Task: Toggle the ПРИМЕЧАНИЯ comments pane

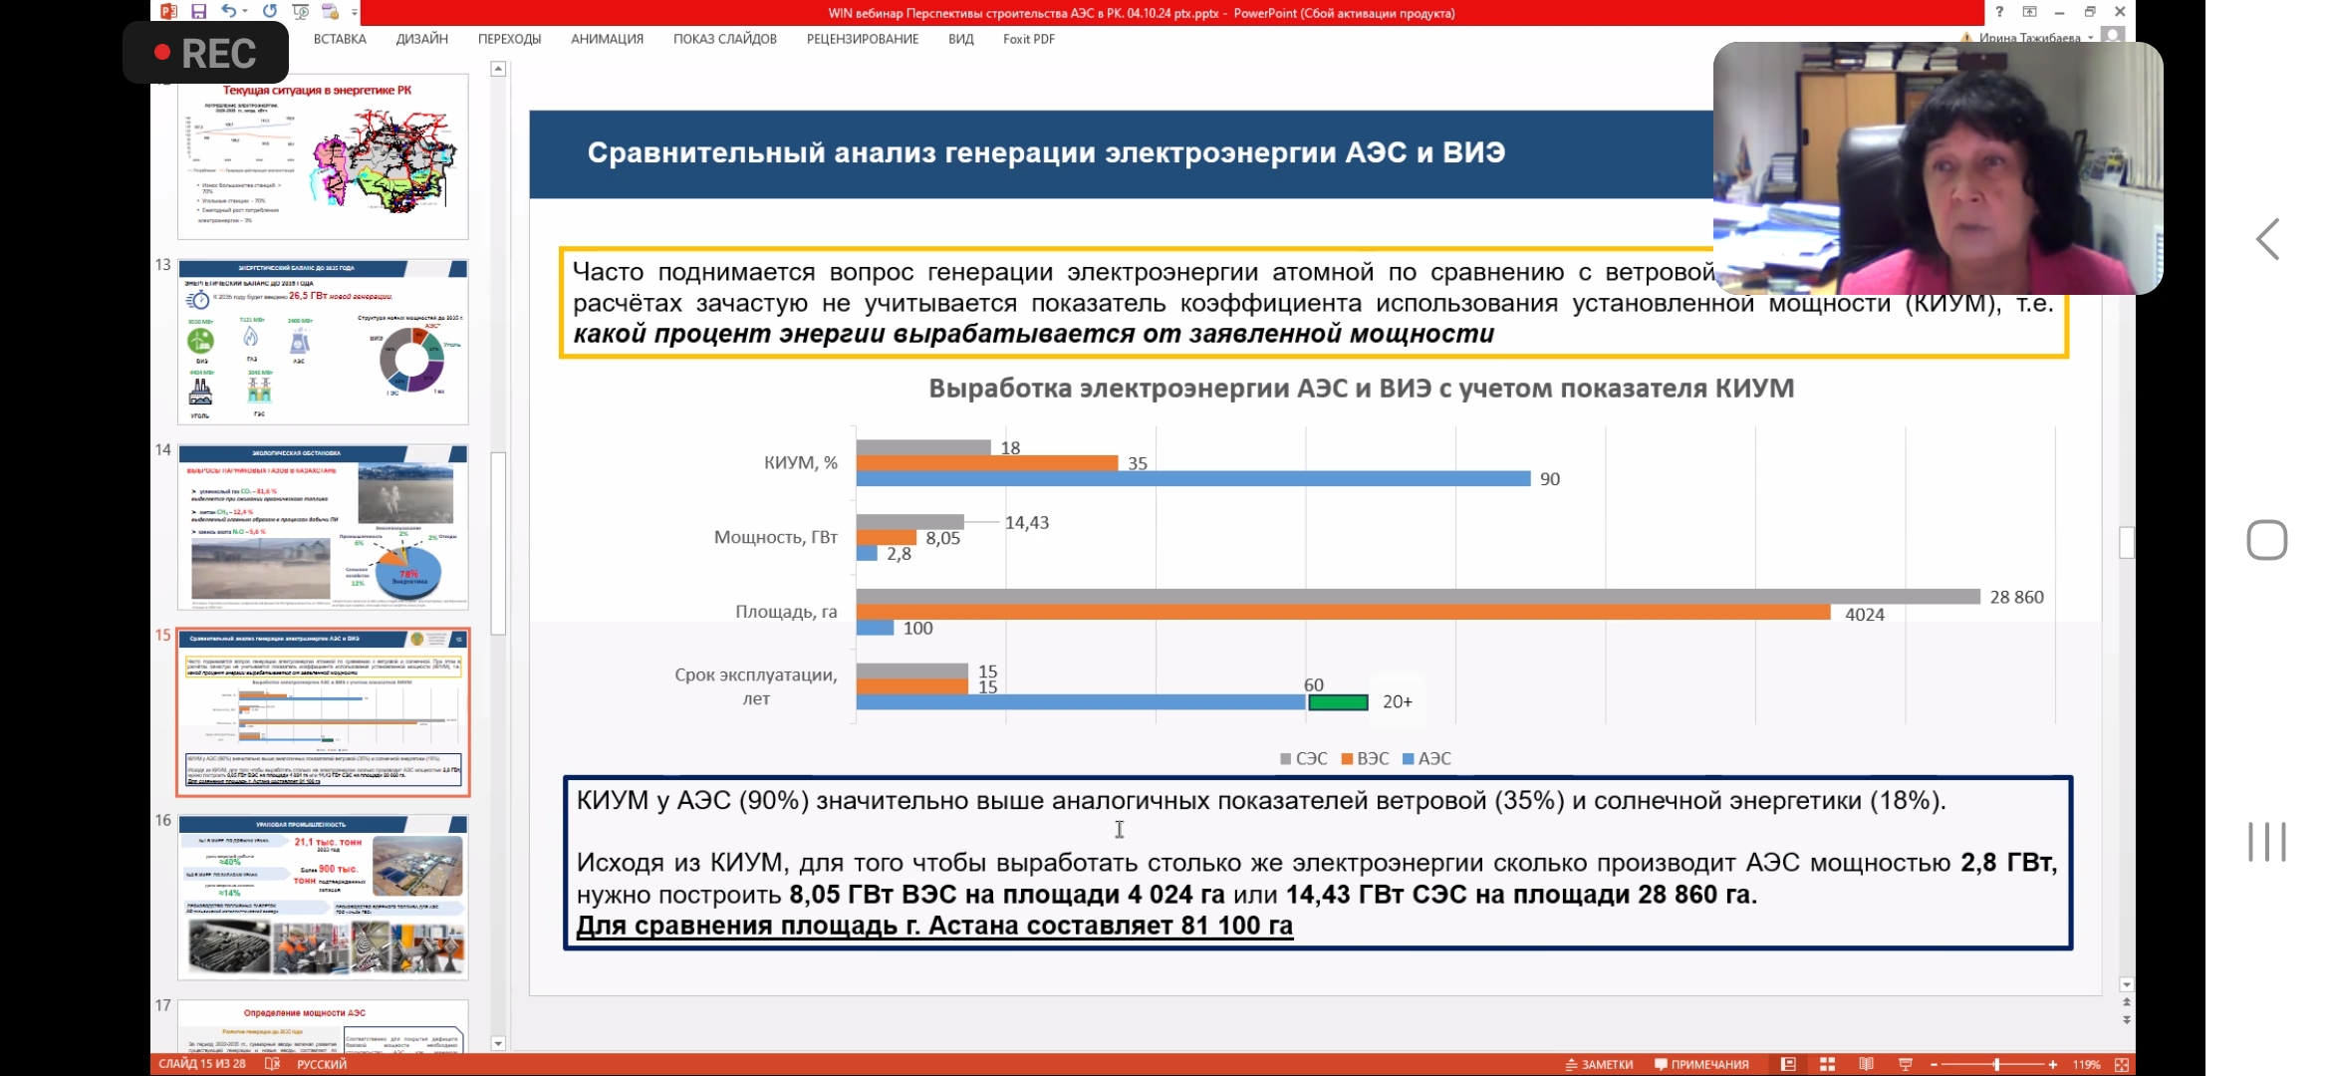Action: tap(1701, 1064)
